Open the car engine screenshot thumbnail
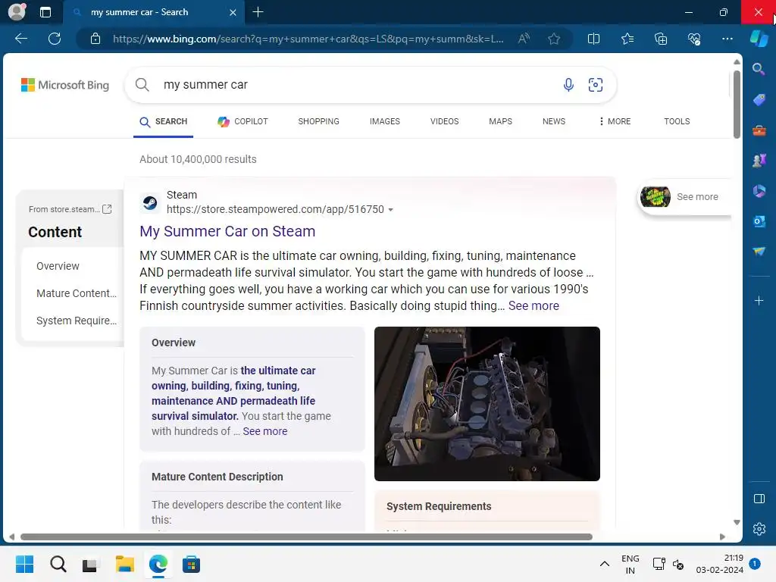The width and height of the screenshot is (776, 582). click(487, 404)
